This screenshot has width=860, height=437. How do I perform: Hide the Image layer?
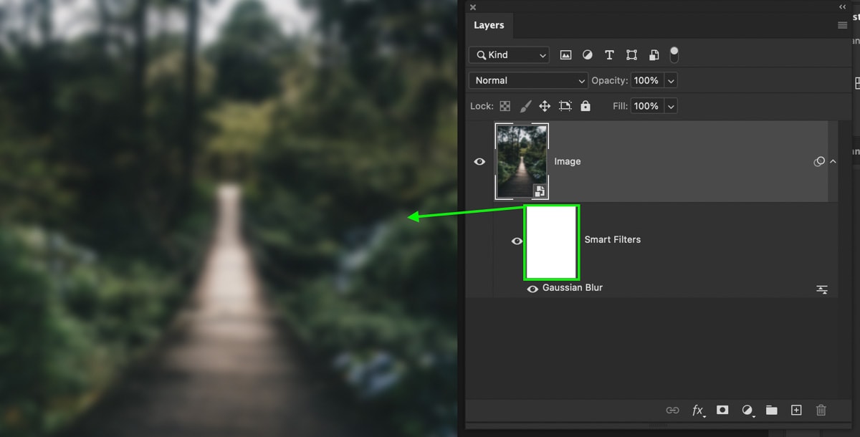(479, 162)
